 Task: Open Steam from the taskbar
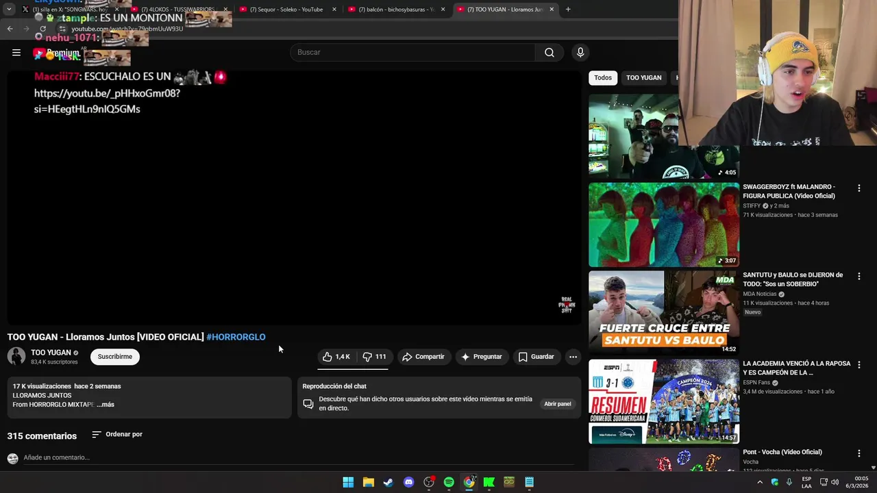[x=388, y=482]
